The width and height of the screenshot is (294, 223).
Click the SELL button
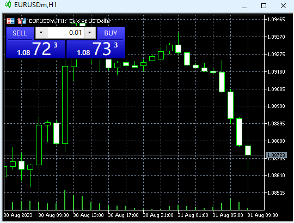tap(20, 33)
